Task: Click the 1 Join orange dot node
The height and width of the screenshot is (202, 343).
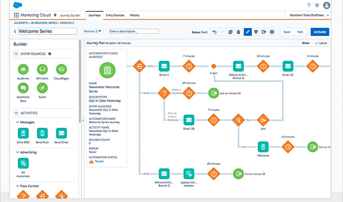Action: [x=214, y=66]
